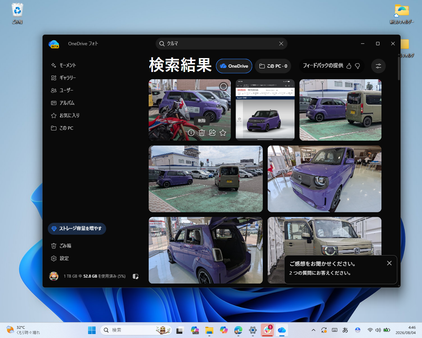This screenshot has width=422, height=338.
Task: Click 2 つの質問にお答えください text
Action: click(x=320, y=273)
